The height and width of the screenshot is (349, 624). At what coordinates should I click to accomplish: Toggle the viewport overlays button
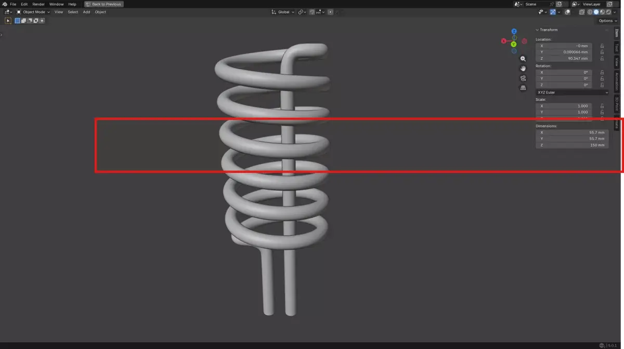[x=567, y=12]
